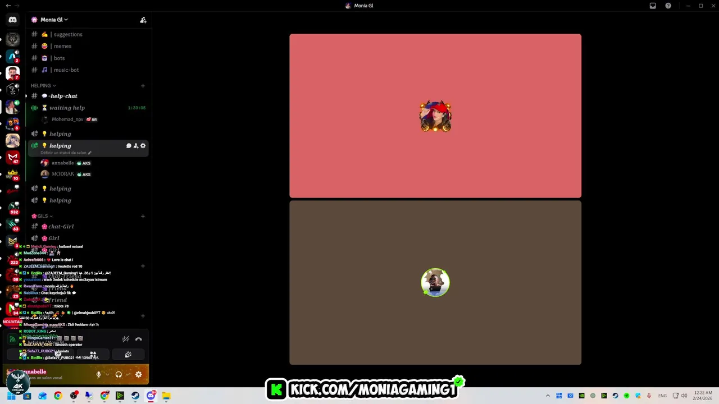
Task: Start an activity from voice panel
Action: point(93,355)
